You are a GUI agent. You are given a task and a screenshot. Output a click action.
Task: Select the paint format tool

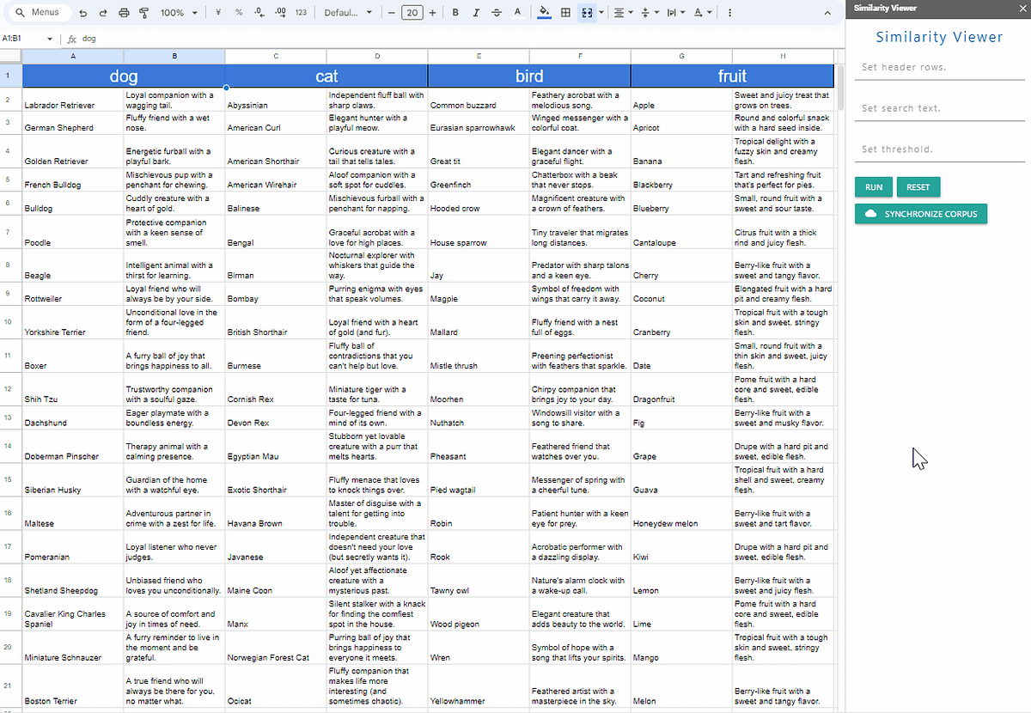click(144, 13)
